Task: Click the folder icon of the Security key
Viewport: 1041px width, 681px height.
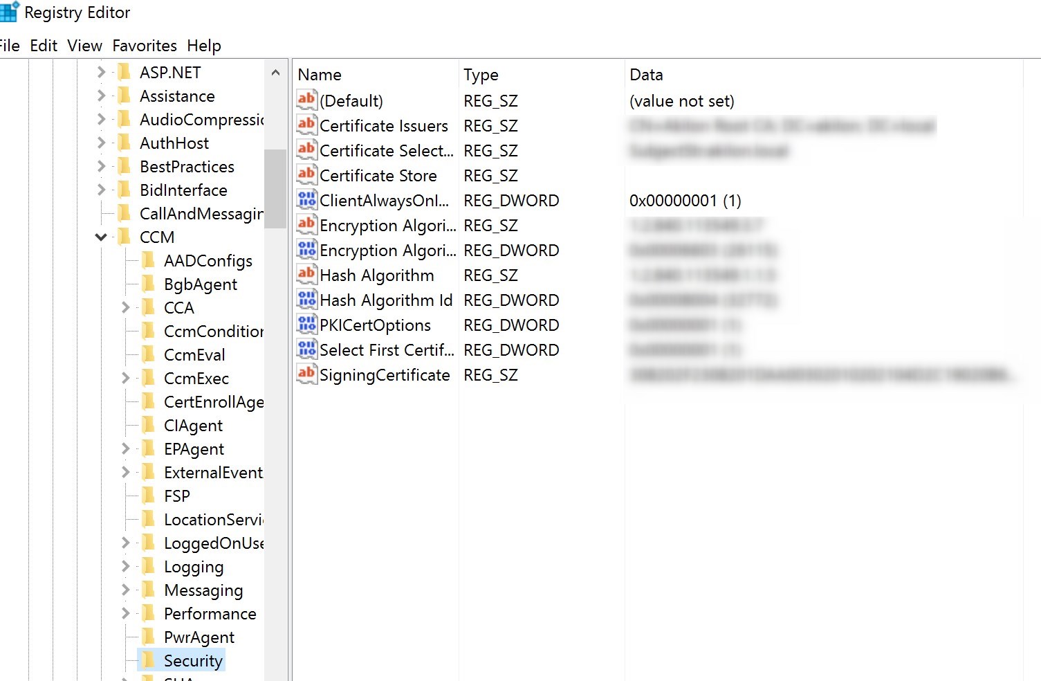Action: (x=149, y=660)
